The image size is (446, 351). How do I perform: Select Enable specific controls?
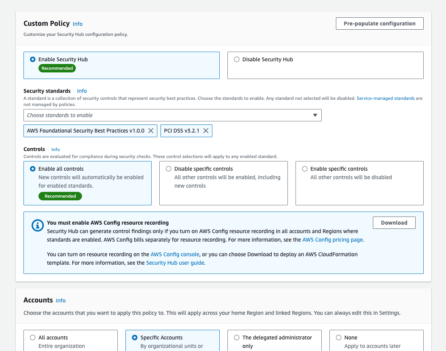pyautogui.click(x=304, y=168)
